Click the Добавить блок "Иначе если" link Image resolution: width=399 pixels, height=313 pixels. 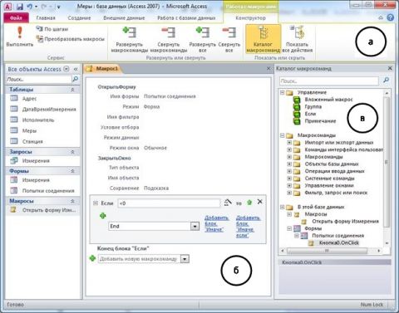[248, 227]
